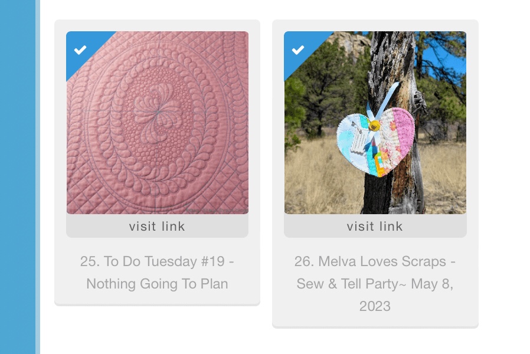Open the Melva Loves Scraps title
This screenshot has height=354, width=530.
pos(375,261)
